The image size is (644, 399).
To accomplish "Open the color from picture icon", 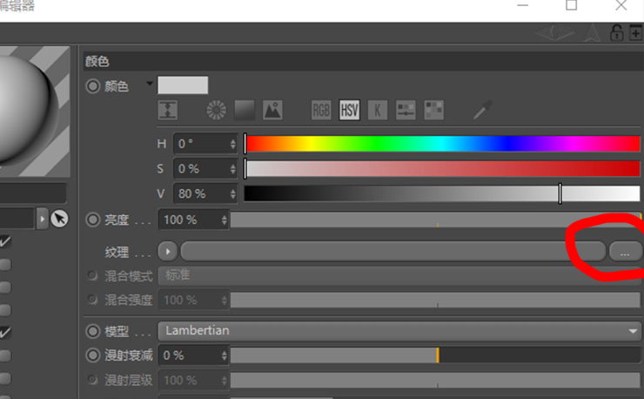I will coord(272,110).
